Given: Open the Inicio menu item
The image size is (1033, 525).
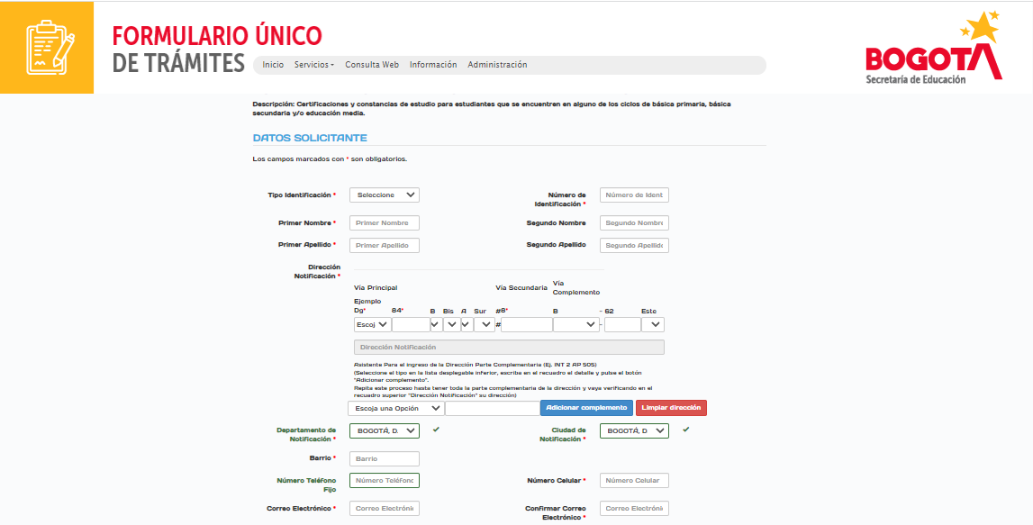Looking at the screenshot, I should (x=272, y=65).
